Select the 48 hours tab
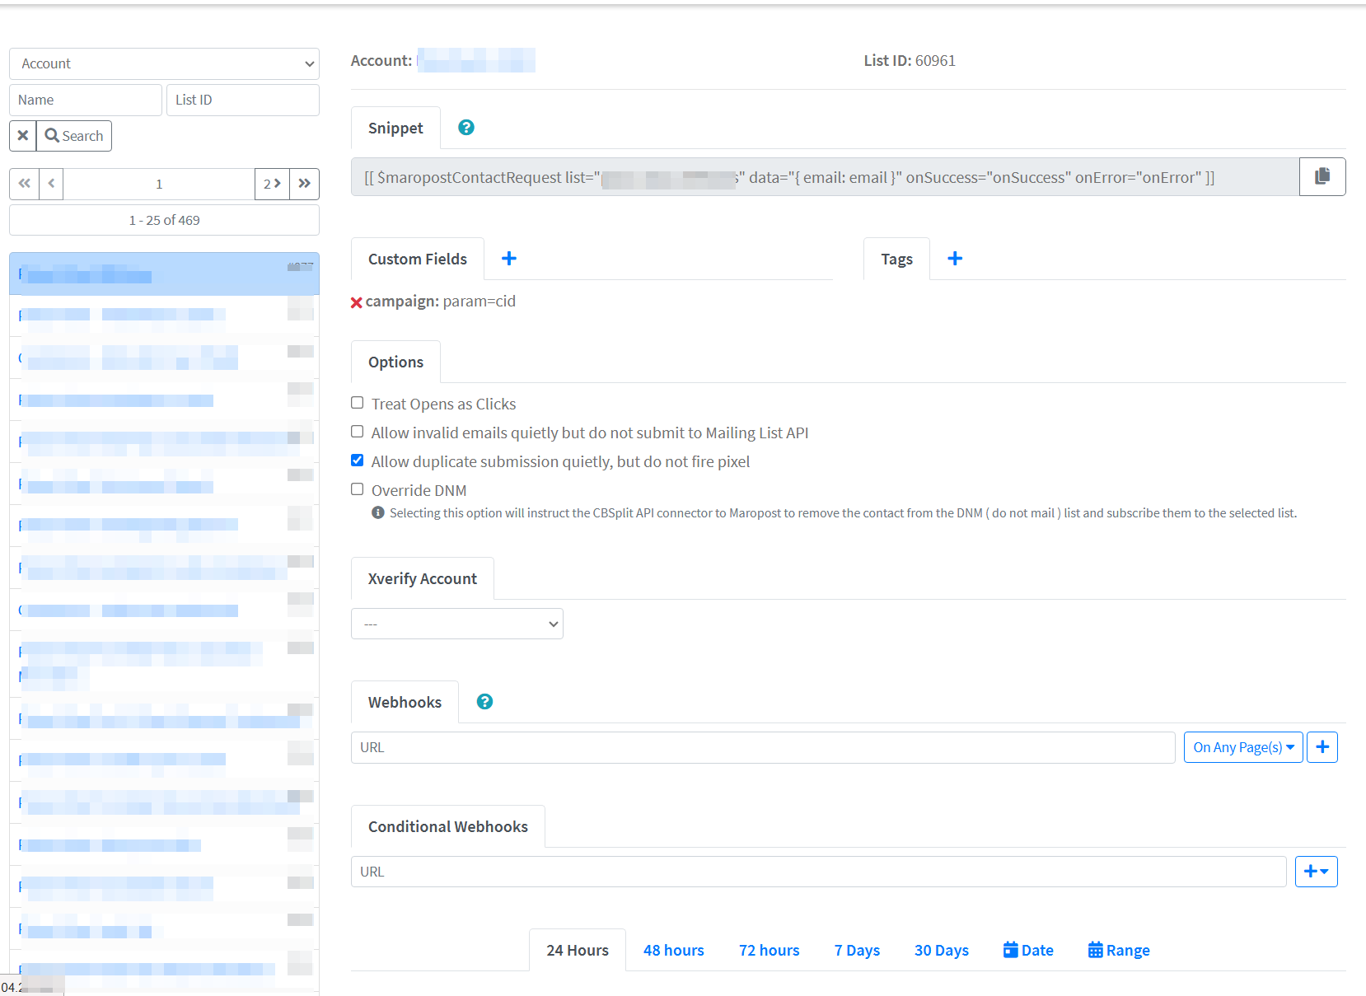 [x=673, y=950]
